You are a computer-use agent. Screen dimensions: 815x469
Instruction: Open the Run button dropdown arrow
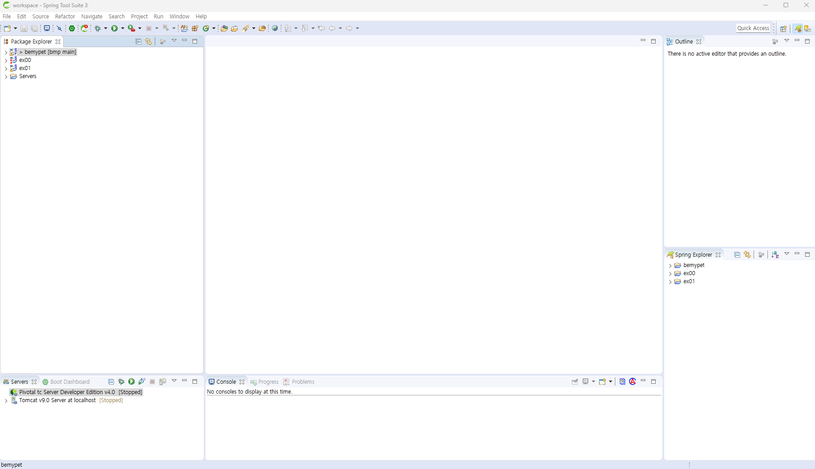click(123, 28)
